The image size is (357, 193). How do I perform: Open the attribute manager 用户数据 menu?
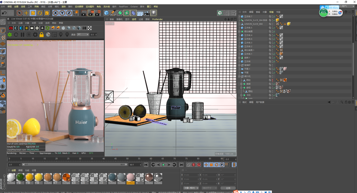pos(260,102)
